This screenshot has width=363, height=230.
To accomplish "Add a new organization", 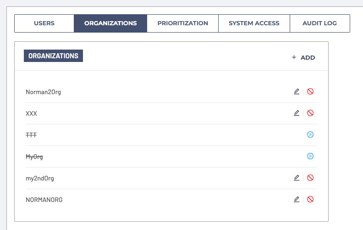I will click(x=303, y=58).
